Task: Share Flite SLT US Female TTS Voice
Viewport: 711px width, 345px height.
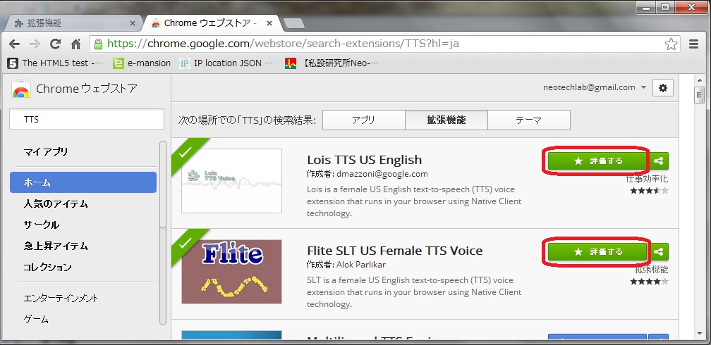Action: (x=660, y=252)
